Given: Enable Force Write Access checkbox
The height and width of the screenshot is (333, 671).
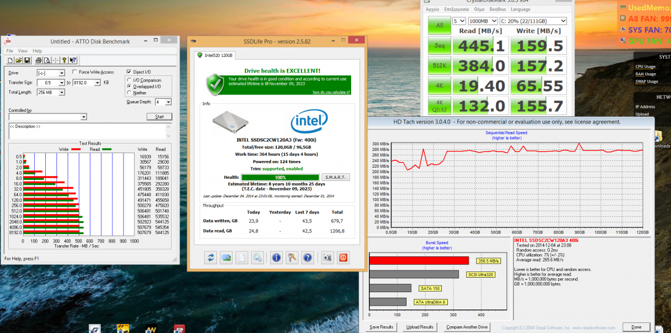Looking at the screenshot, I should tap(74, 72).
